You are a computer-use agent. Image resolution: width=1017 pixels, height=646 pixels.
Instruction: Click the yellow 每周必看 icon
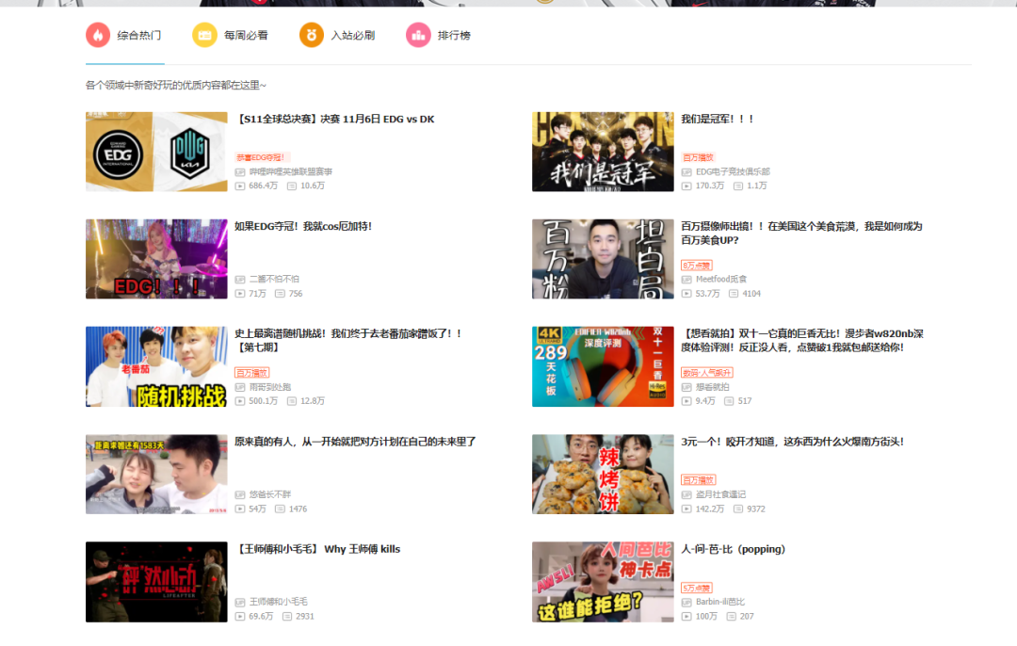(203, 35)
